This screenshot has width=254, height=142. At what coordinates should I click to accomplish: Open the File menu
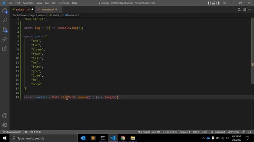click(10, 3)
